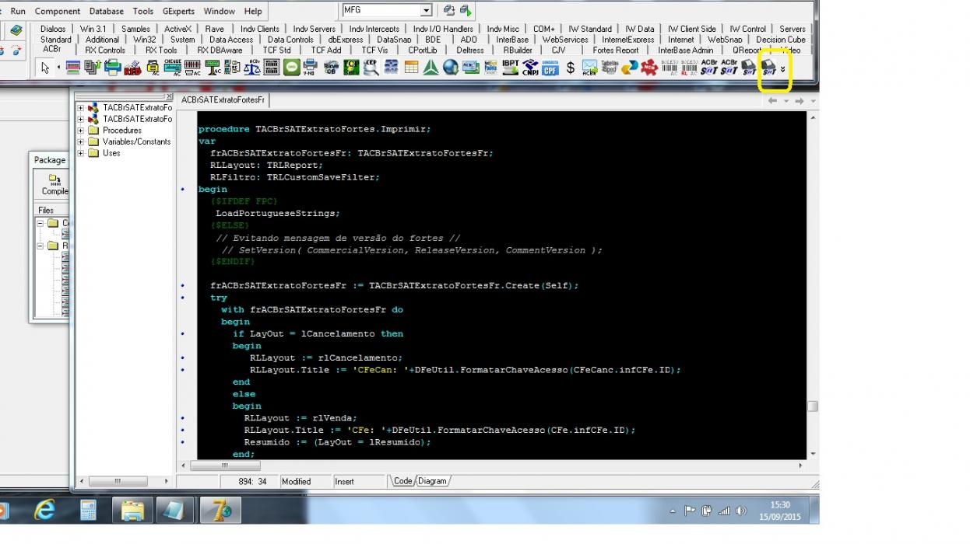Select the dollar sign component icon
The image size is (970, 544).
coord(571,68)
